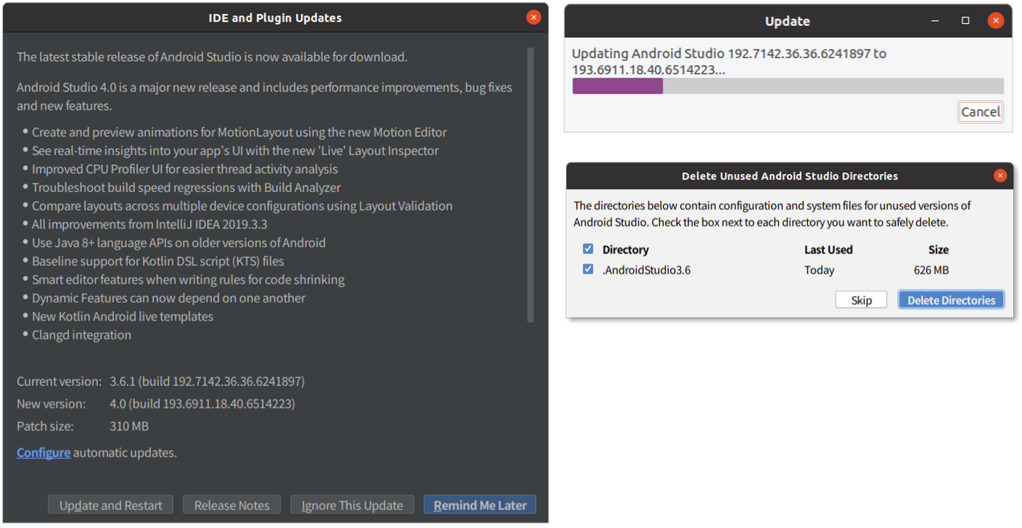Click the Size column header

(x=939, y=249)
